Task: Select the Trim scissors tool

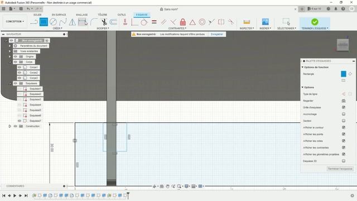Action: coord(104,22)
